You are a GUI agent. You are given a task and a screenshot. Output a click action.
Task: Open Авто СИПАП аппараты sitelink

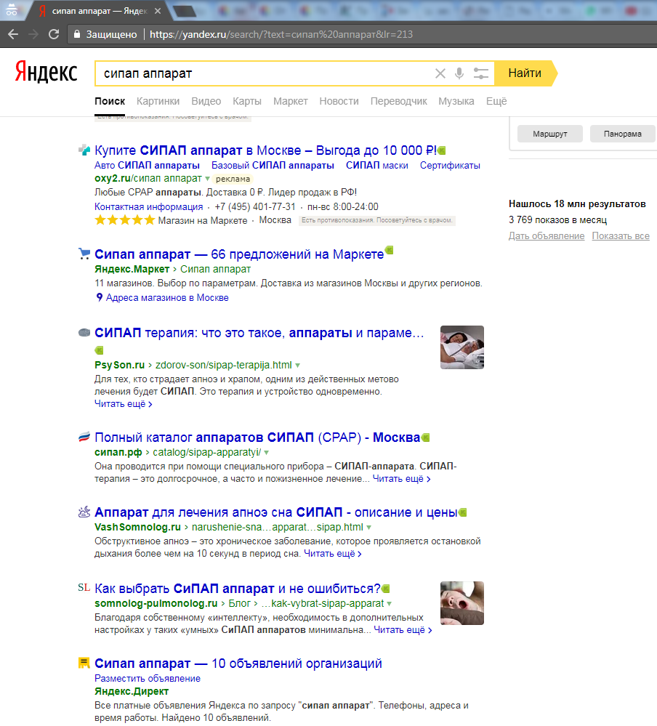[148, 165]
